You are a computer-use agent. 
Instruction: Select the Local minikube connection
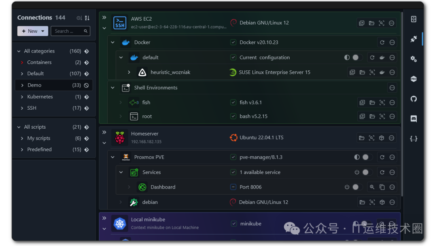click(250, 224)
